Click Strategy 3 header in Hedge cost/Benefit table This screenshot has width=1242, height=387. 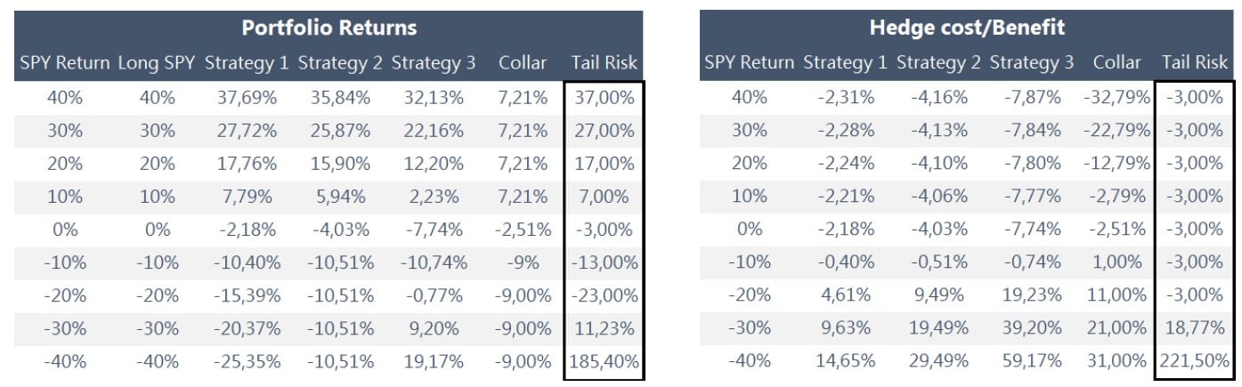coord(1032,63)
